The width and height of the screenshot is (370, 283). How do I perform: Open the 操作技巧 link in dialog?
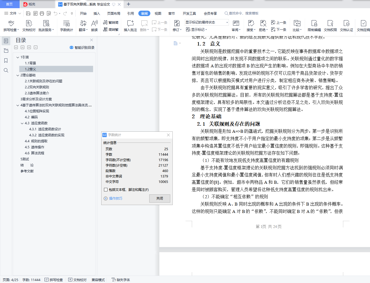[113, 198]
